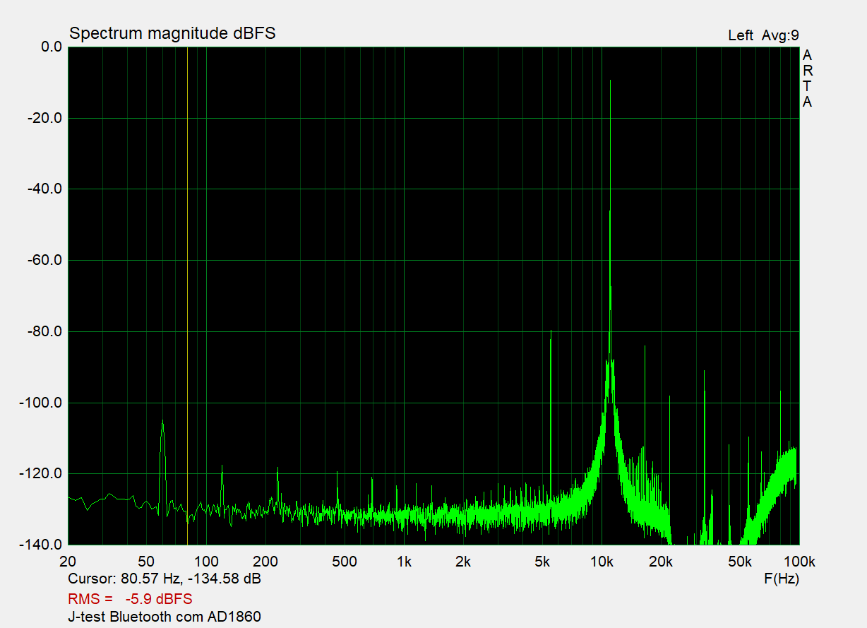The height and width of the screenshot is (628, 867).
Task: Click the '1k' frequency axis label
Action: click(404, 562)
